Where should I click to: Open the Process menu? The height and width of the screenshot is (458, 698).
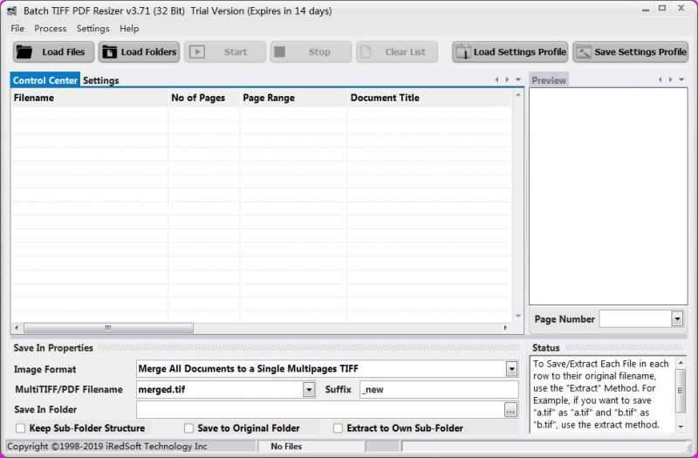[51, 29]
